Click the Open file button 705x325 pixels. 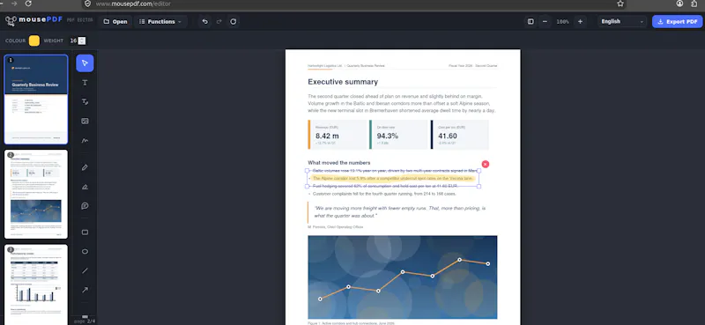coord(115,21)
